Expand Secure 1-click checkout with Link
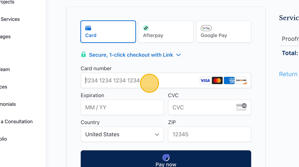The width and height of the screenshot is (299, 167). click(131, 55)
